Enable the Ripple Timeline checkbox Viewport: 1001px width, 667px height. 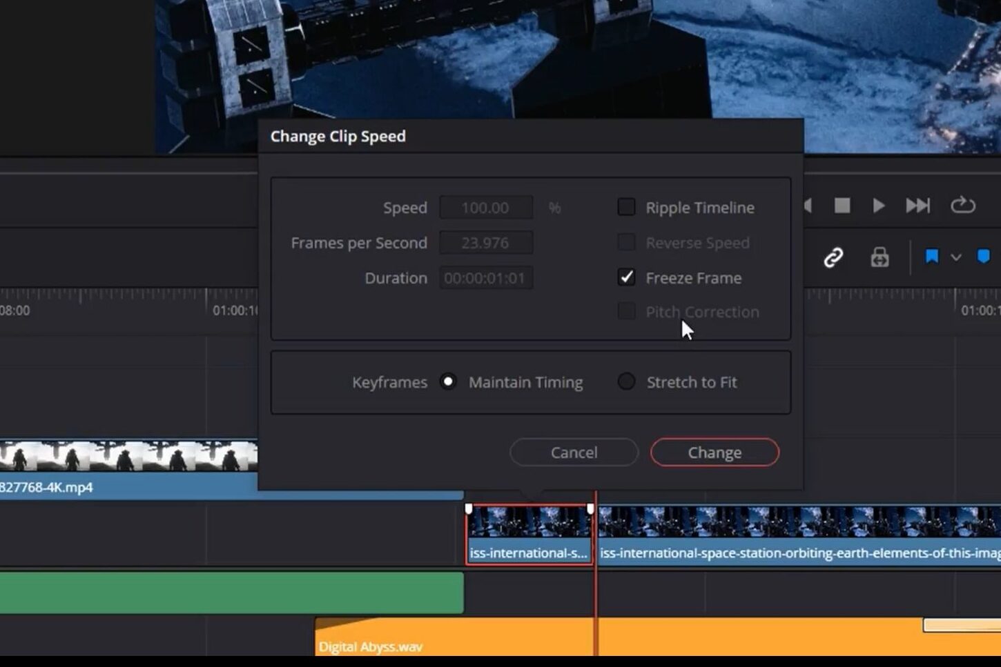click(x=626, y=206)
